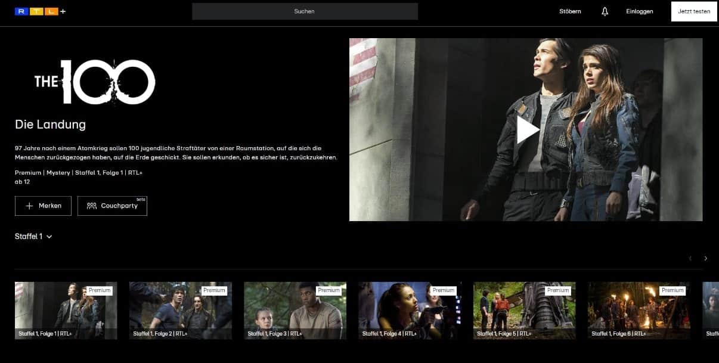Open the Staffel 1, Folge 4 thumbnail
719x363 pixels.
(410, 311)
